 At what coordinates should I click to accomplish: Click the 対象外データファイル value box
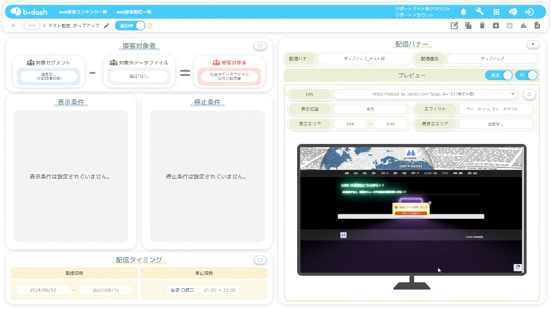[x=139, y=76]
